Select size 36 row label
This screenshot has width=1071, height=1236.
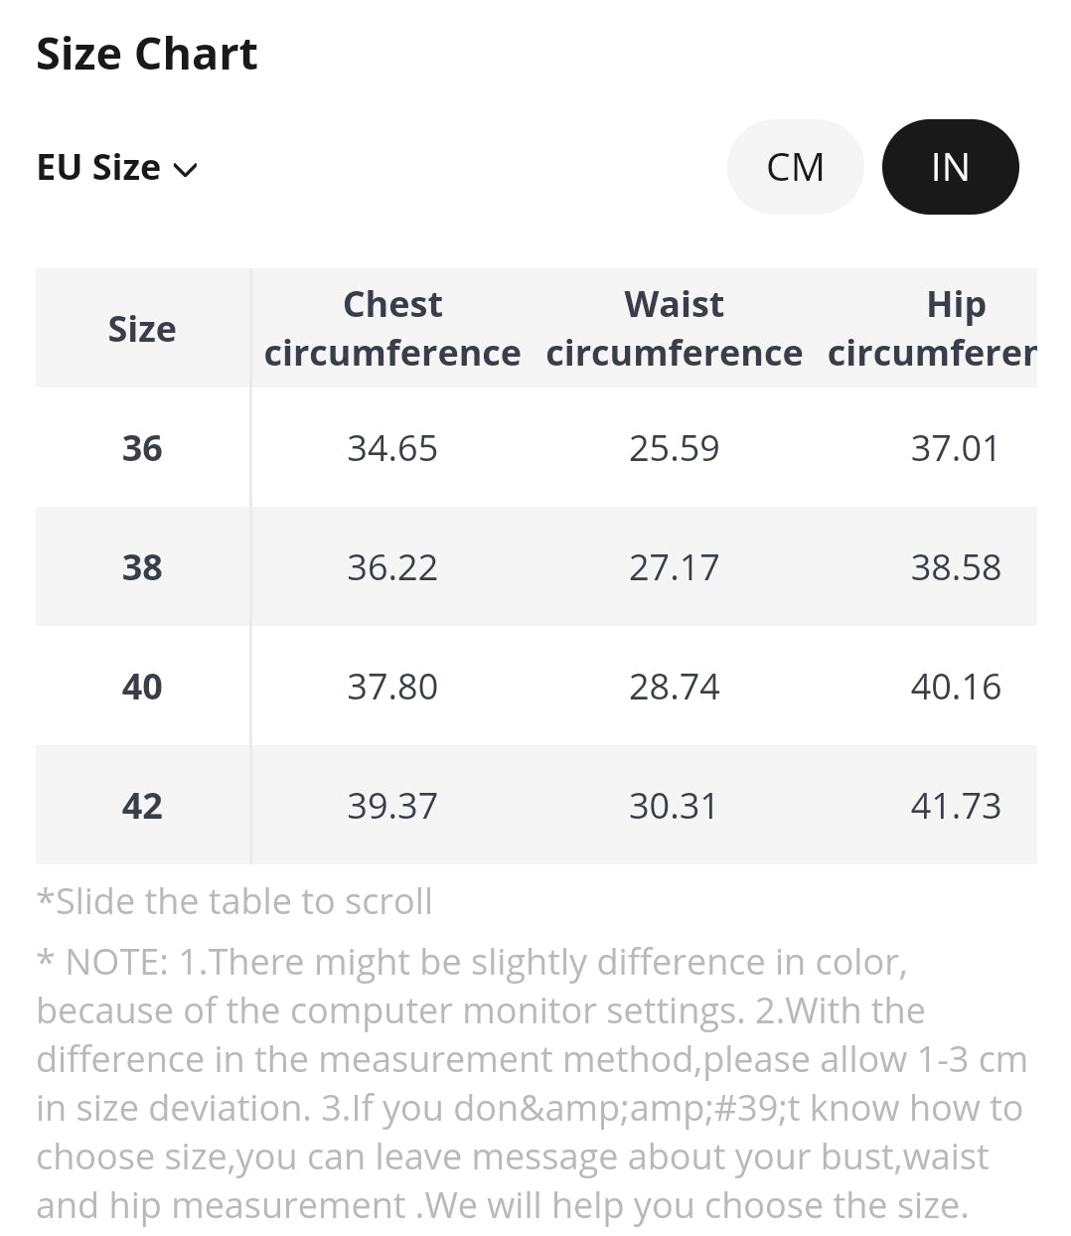coord(142,448)
